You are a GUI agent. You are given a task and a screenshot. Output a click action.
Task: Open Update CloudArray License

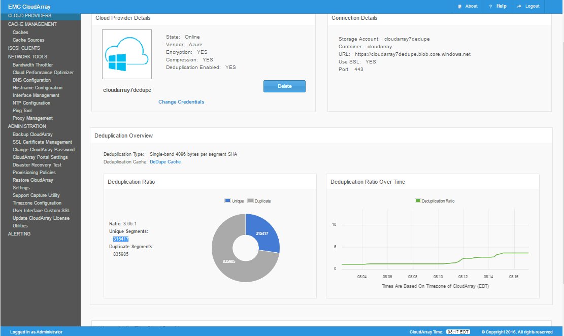[41, 218]
